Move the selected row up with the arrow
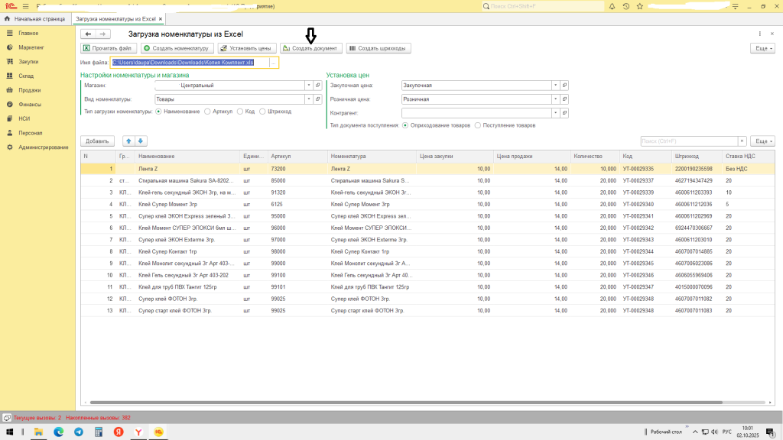The height and width of the screenshot is (440, 783). click(128, 141)
